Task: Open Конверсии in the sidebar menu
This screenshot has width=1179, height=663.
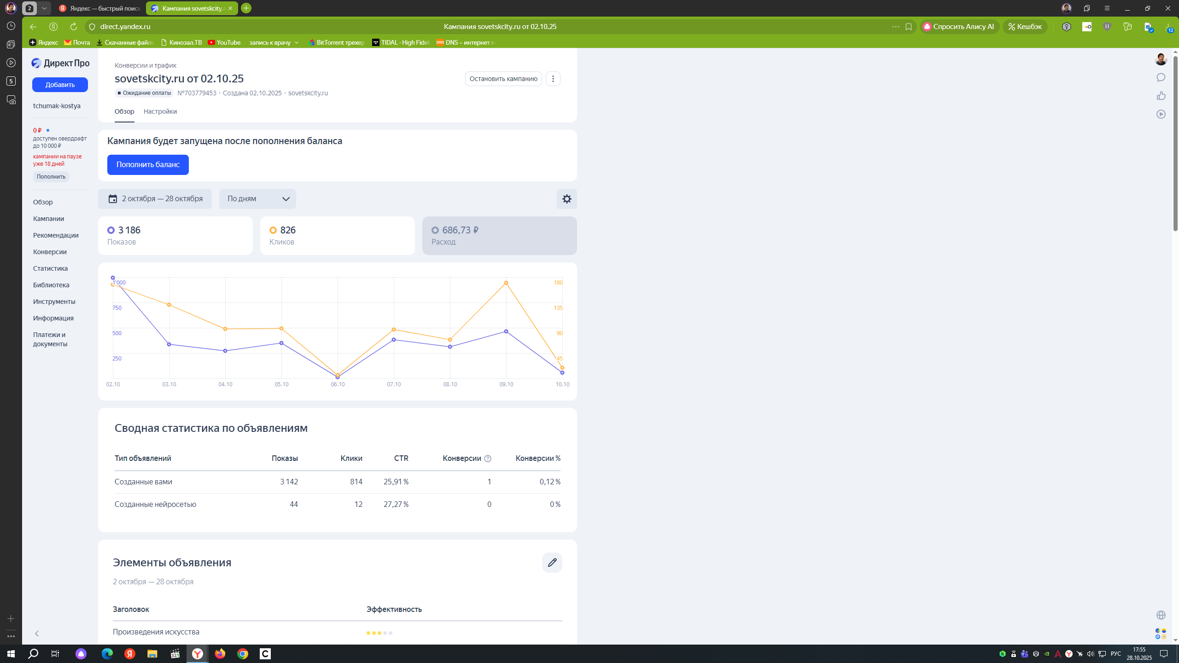Action: click(x=50, y=252)
